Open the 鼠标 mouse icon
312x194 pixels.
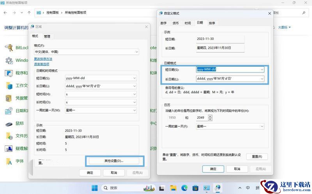pyautogui.click(x=9, y=123)
